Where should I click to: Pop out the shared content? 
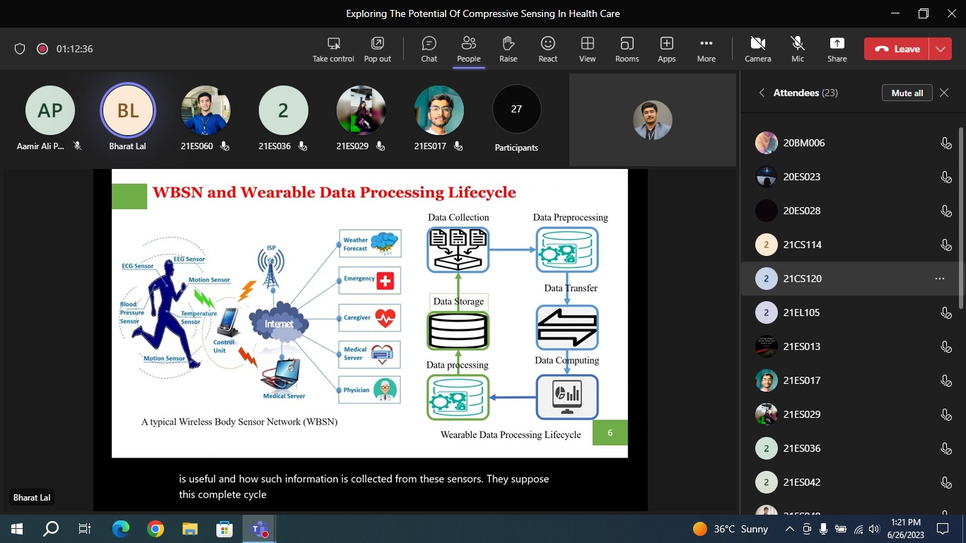[378, 49]
